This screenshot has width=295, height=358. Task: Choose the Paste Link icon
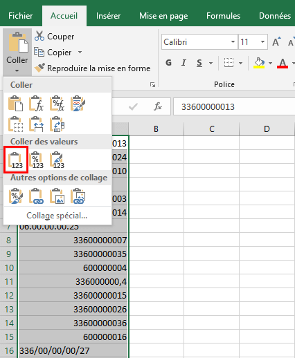pos(37,196)
